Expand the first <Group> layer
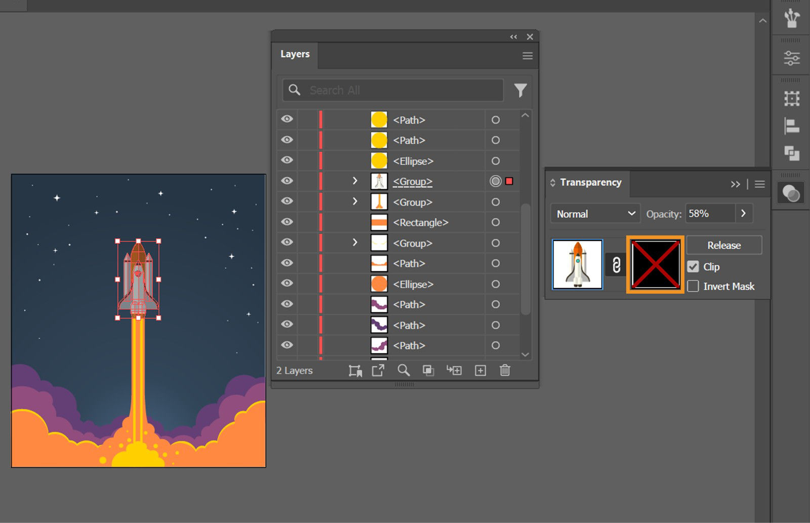This screenshot has width=810, height=523. click(355, 181)
